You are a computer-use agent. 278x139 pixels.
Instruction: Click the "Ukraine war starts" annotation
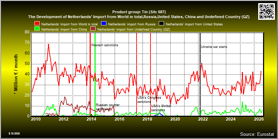pyautogui.click(x=214, y=47)
